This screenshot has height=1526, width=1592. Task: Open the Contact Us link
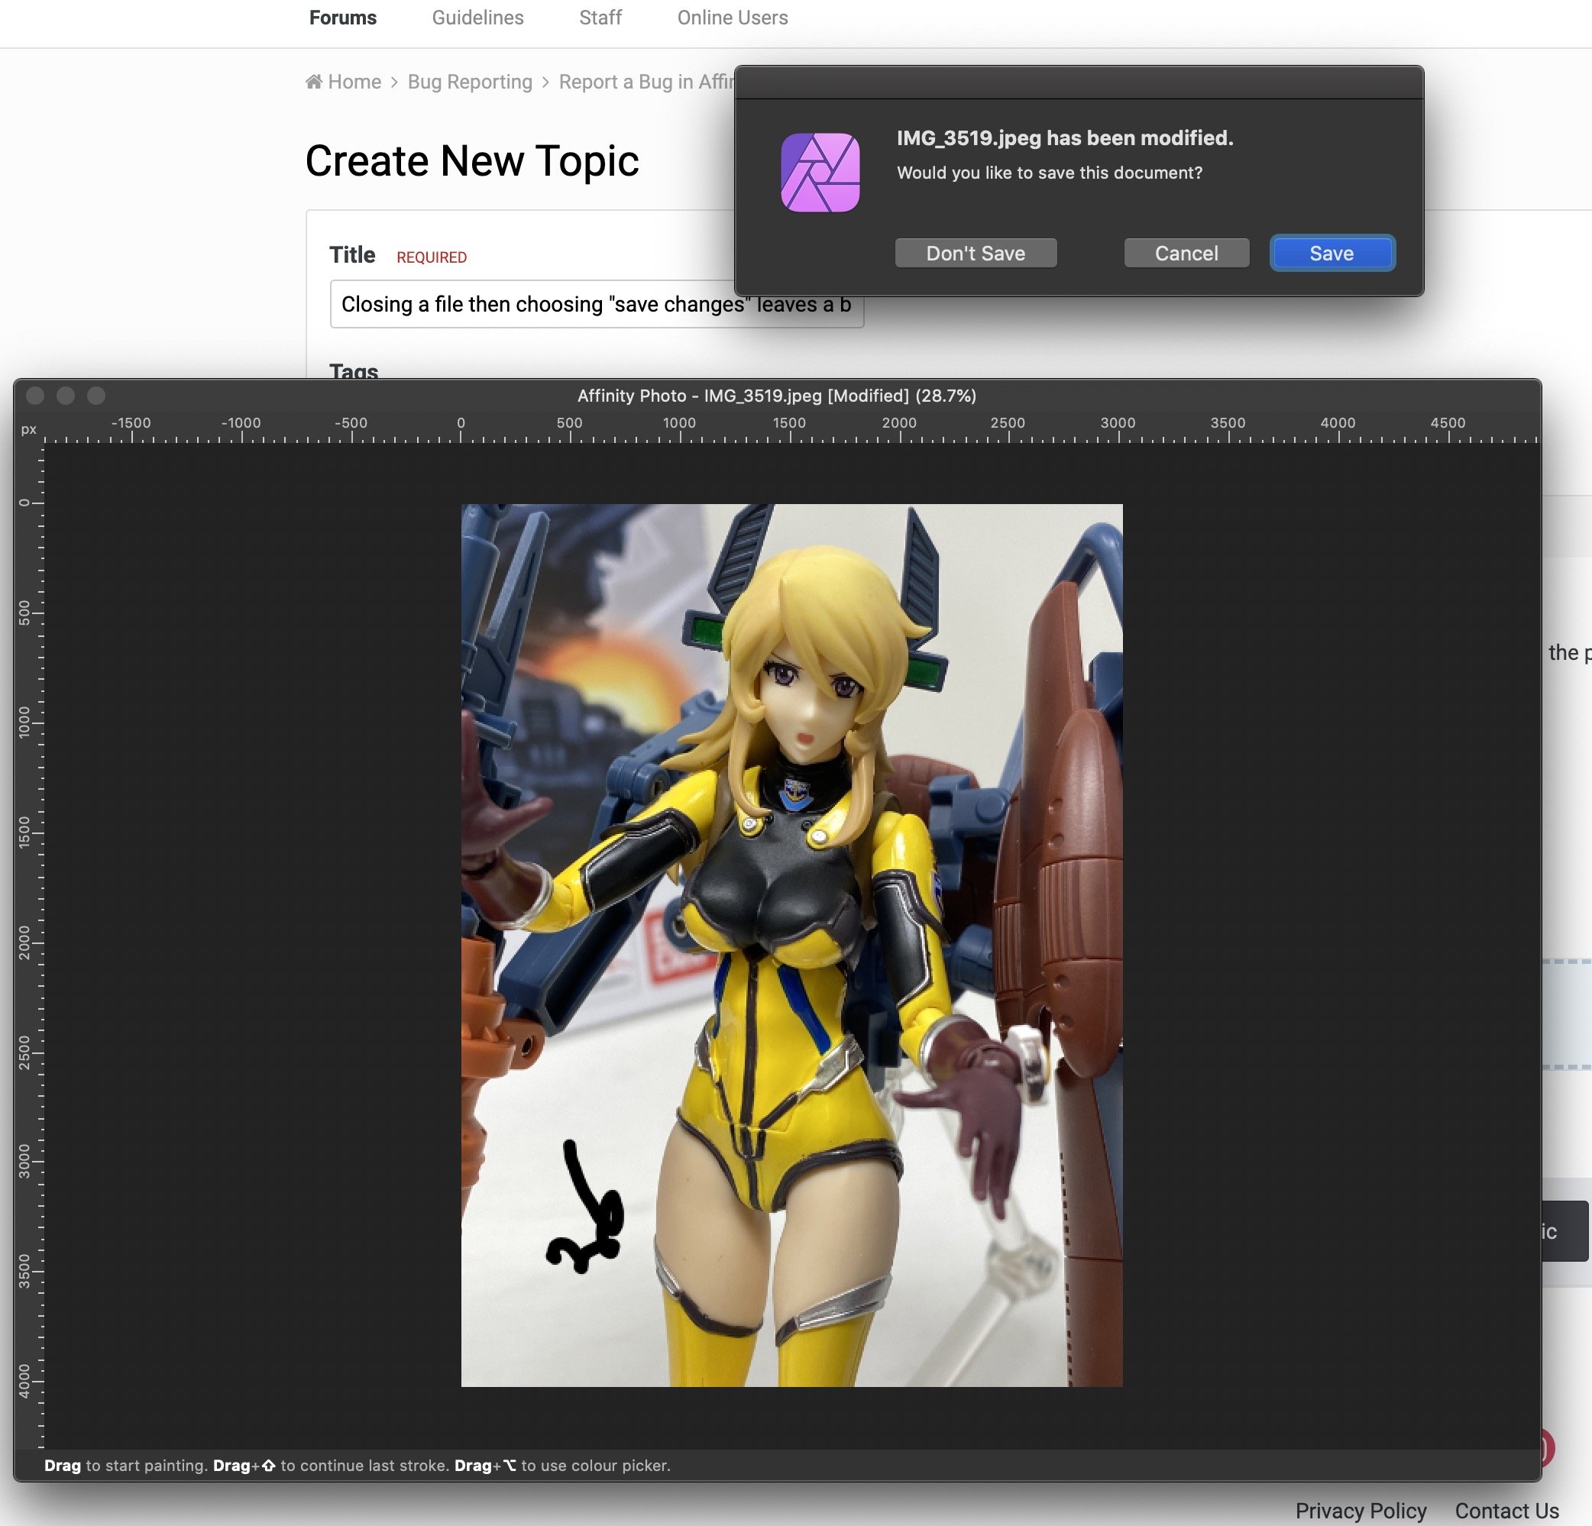click(1506, 1511)
